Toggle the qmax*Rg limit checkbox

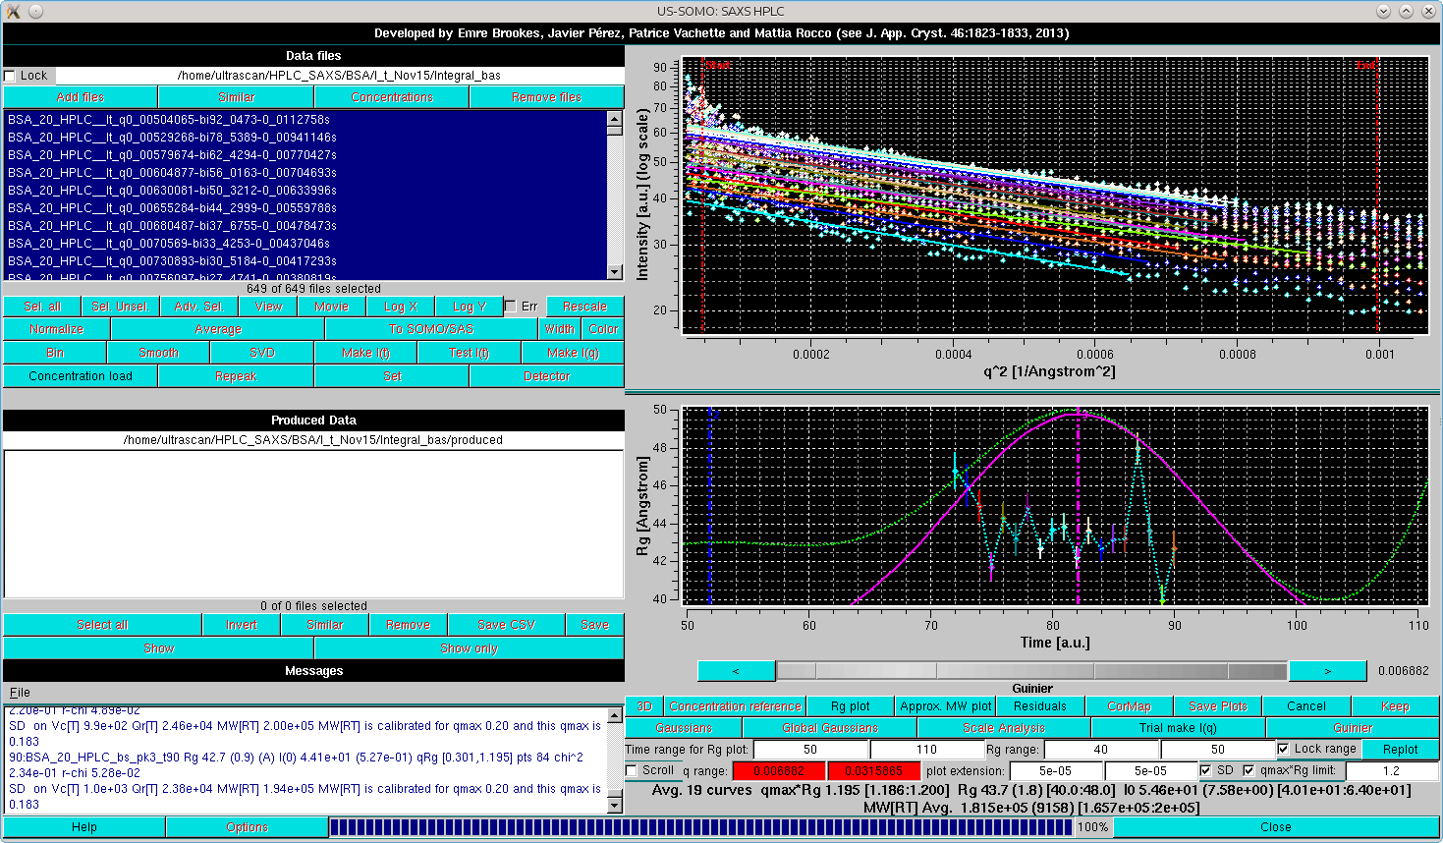1249,771
